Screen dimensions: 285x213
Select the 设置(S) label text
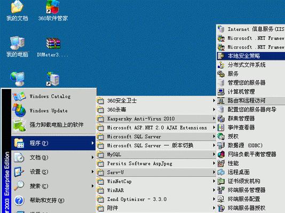pos(39,171)
